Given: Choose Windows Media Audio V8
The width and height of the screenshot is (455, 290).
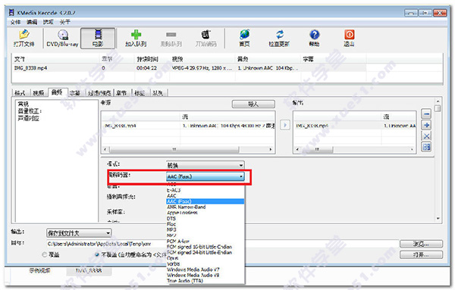Looking at the screenshot, I should tap(206, 275).
